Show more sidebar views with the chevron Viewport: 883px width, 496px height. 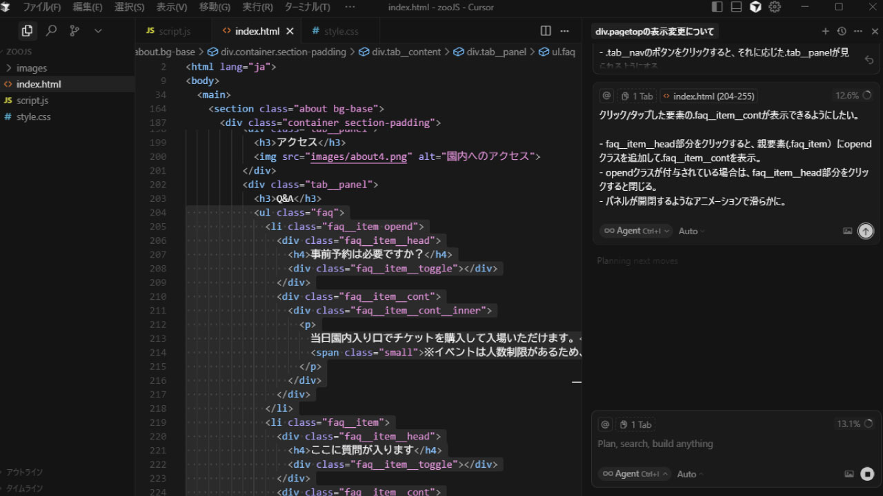(x=98, y=31)
